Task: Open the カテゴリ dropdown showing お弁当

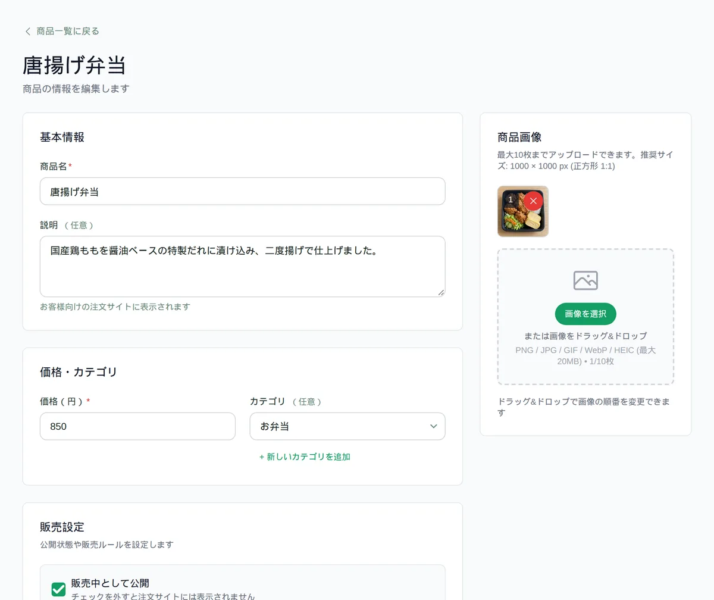Action: (x=347, y=426)
